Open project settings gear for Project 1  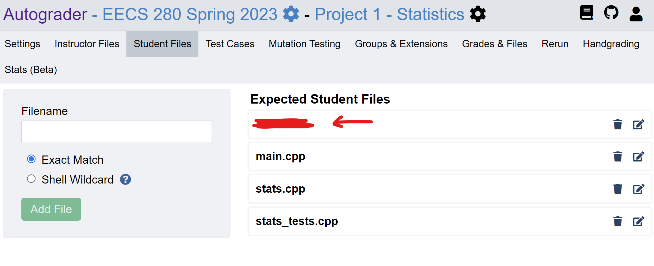pyautogui.click(x=477, y=14)
